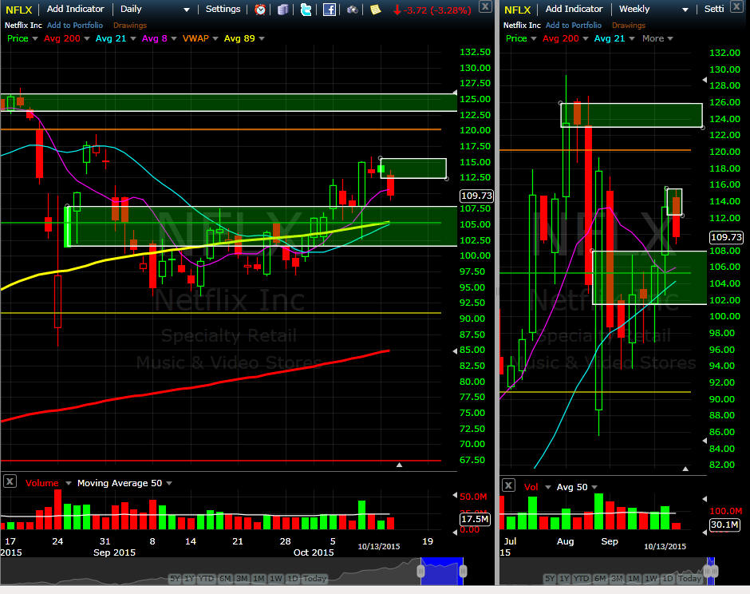Open the VWAP indicator dropdown

tap(215, 39)
